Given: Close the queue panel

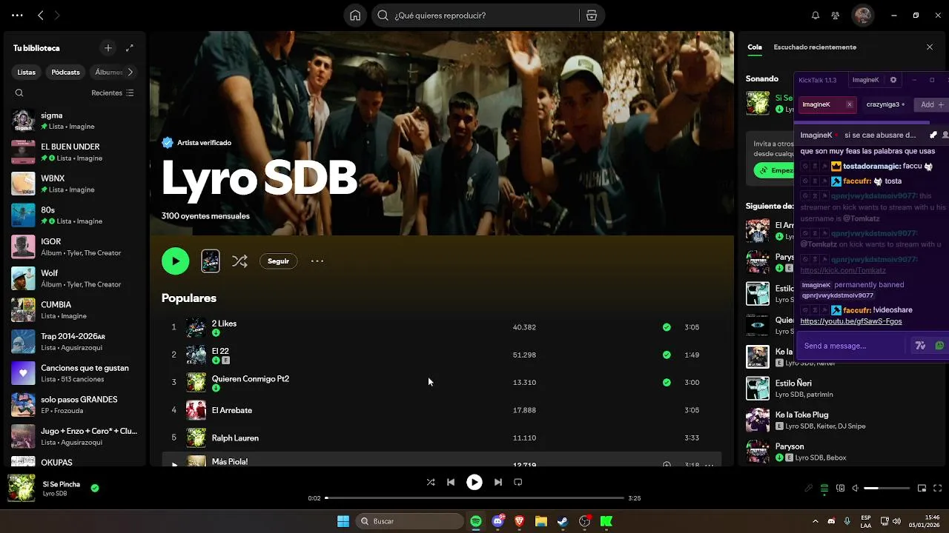Looking at the screenshot, I should click(930, 47).
